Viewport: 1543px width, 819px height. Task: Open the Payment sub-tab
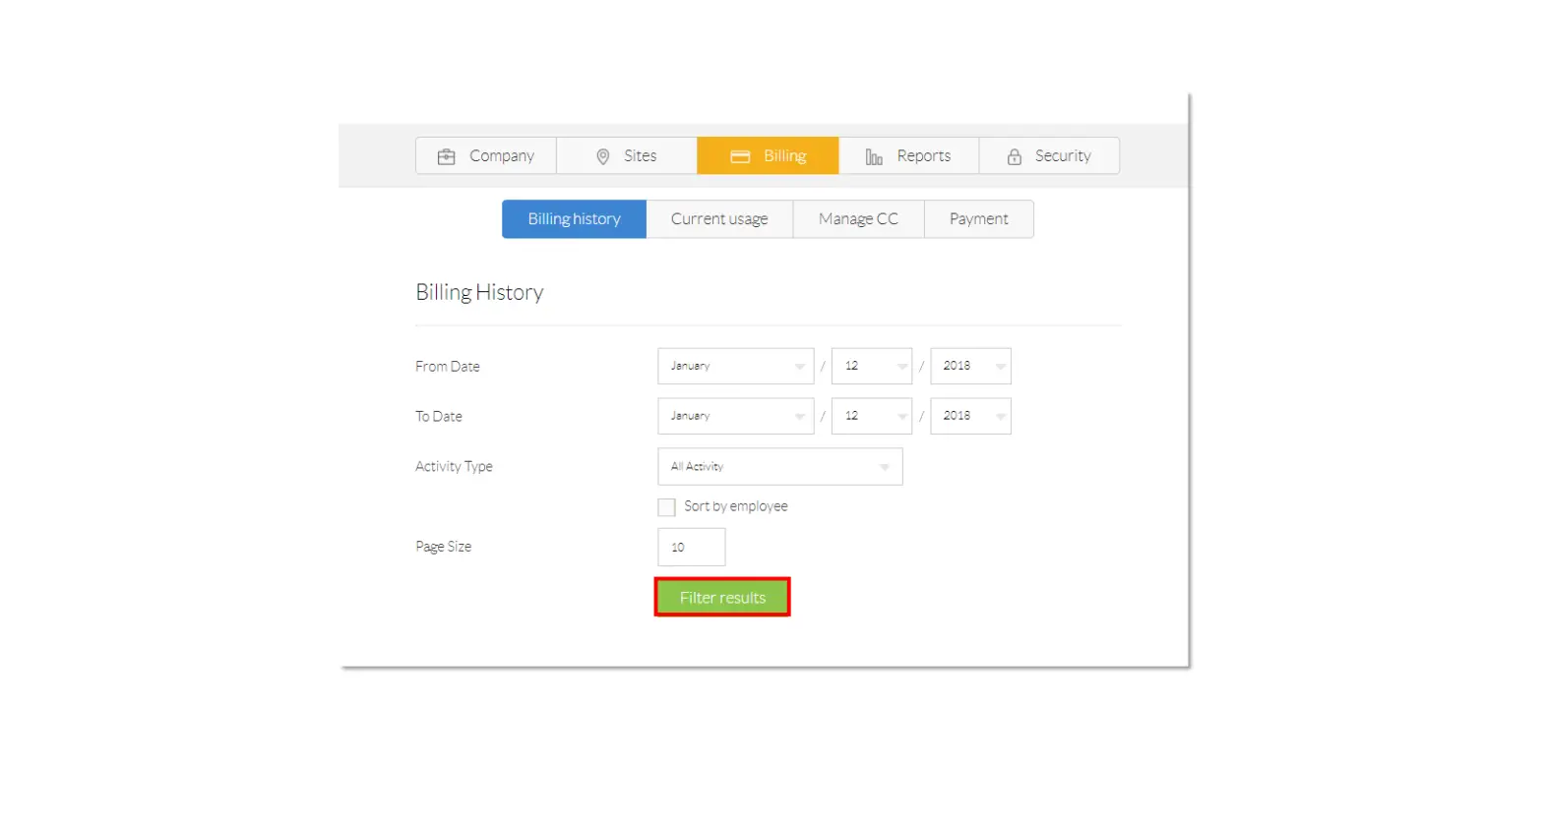[978, 219]
